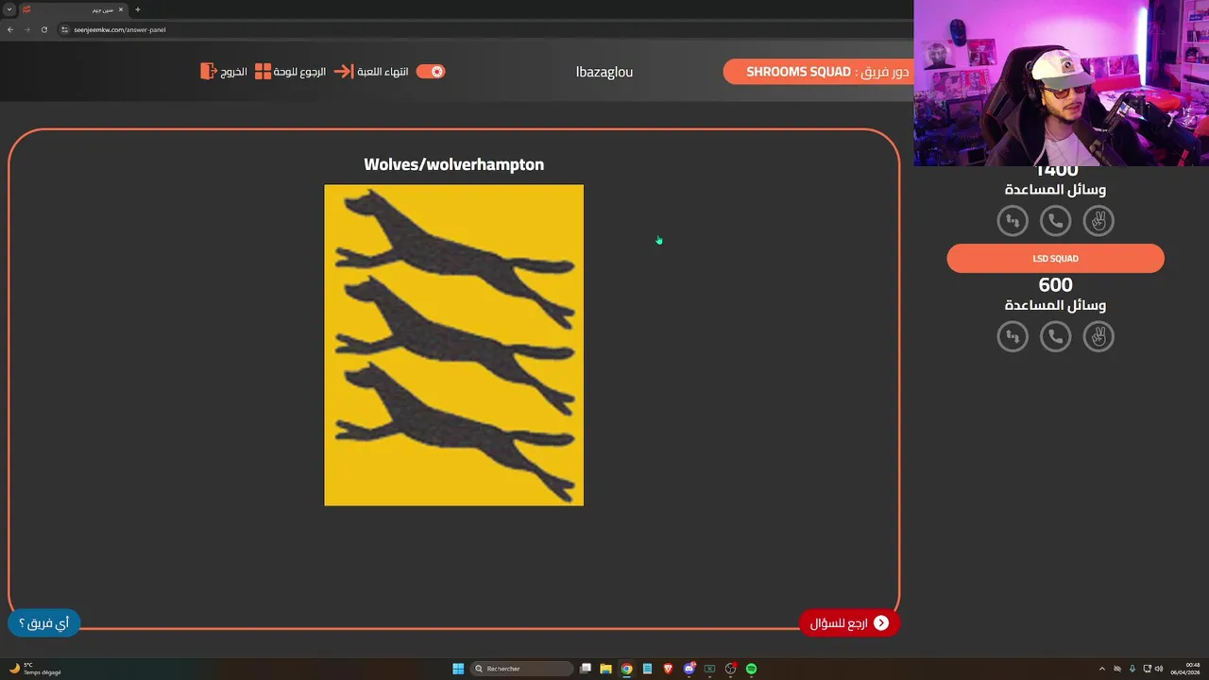Expand the tab search dropdown arrow

(9, 9)
